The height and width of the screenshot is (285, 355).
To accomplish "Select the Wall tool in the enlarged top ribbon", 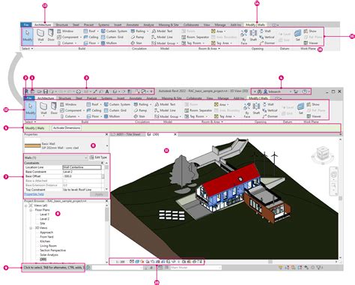I will pos(40,35).
